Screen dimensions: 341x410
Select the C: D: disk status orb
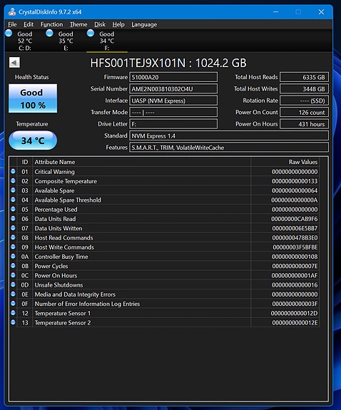(x=9, y=34)
